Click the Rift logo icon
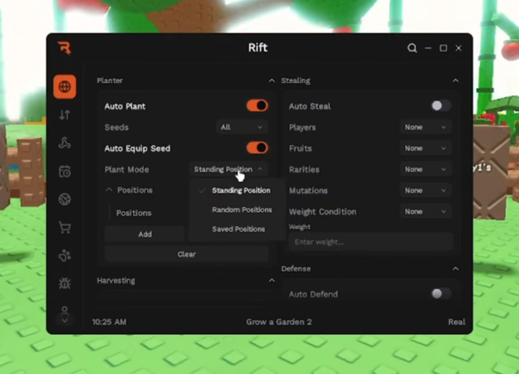Viewport: 519px width, 374px height. [x=65, y=48]
